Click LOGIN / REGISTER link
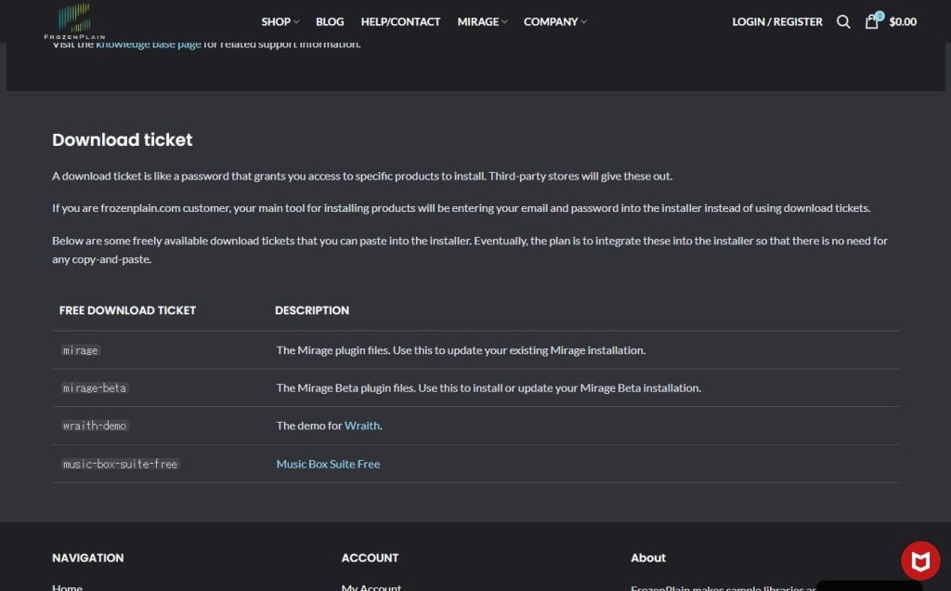Viewport: 951px width, 591px height. coord(777,21)
